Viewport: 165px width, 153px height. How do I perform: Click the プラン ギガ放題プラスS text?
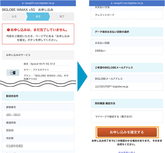coord(46,77)
